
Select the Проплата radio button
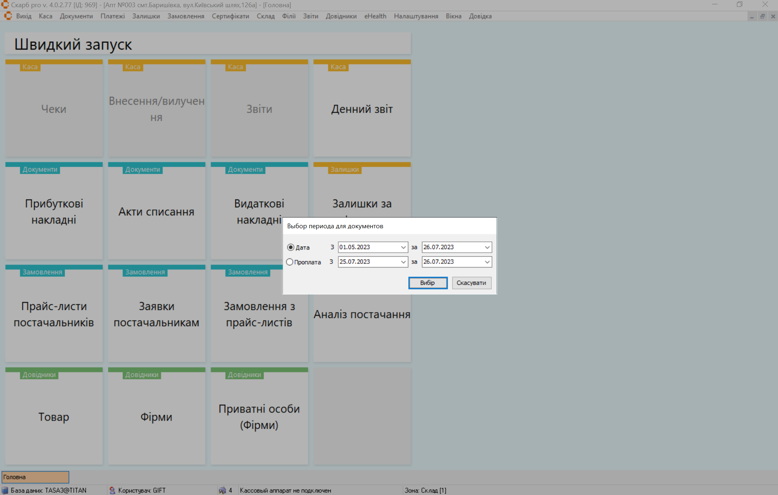click(x=290, y=262)
